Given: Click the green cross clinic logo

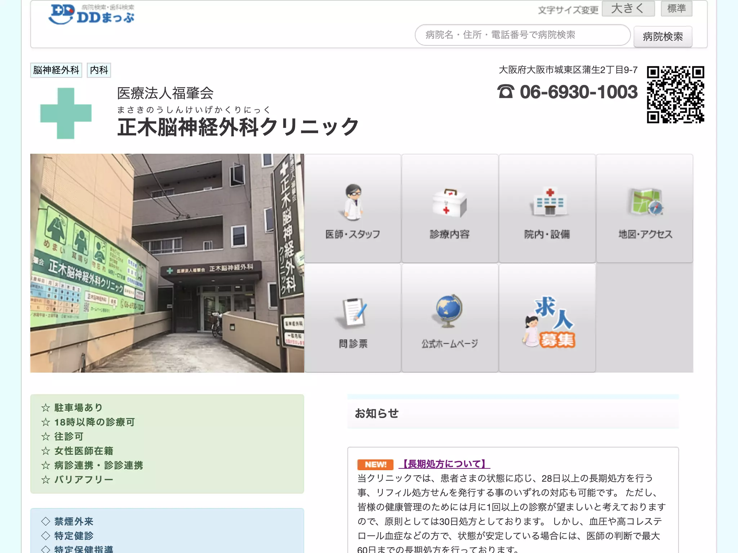Looking at the screenshot, I should coord(66,113).
